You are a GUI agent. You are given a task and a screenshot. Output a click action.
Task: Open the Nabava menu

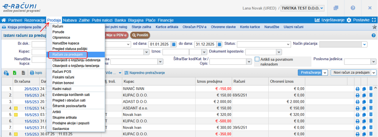(x=70, y=20)
